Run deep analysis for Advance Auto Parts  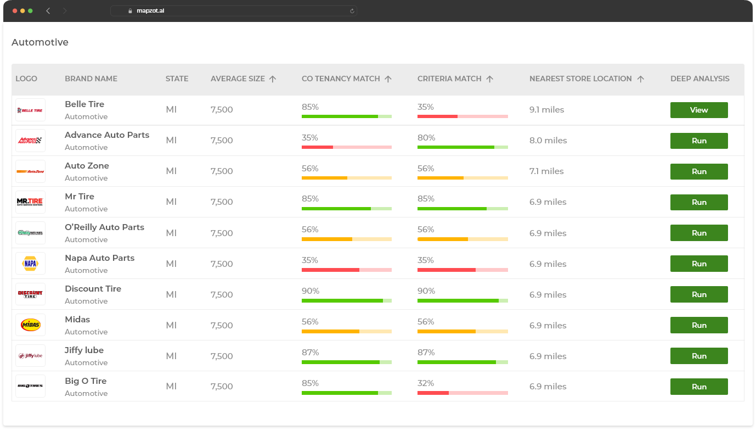click(699, 141)
